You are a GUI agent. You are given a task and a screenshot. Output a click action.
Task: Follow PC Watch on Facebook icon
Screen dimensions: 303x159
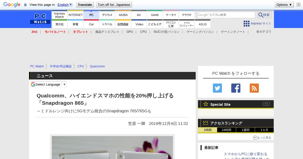tap(236, 88)
